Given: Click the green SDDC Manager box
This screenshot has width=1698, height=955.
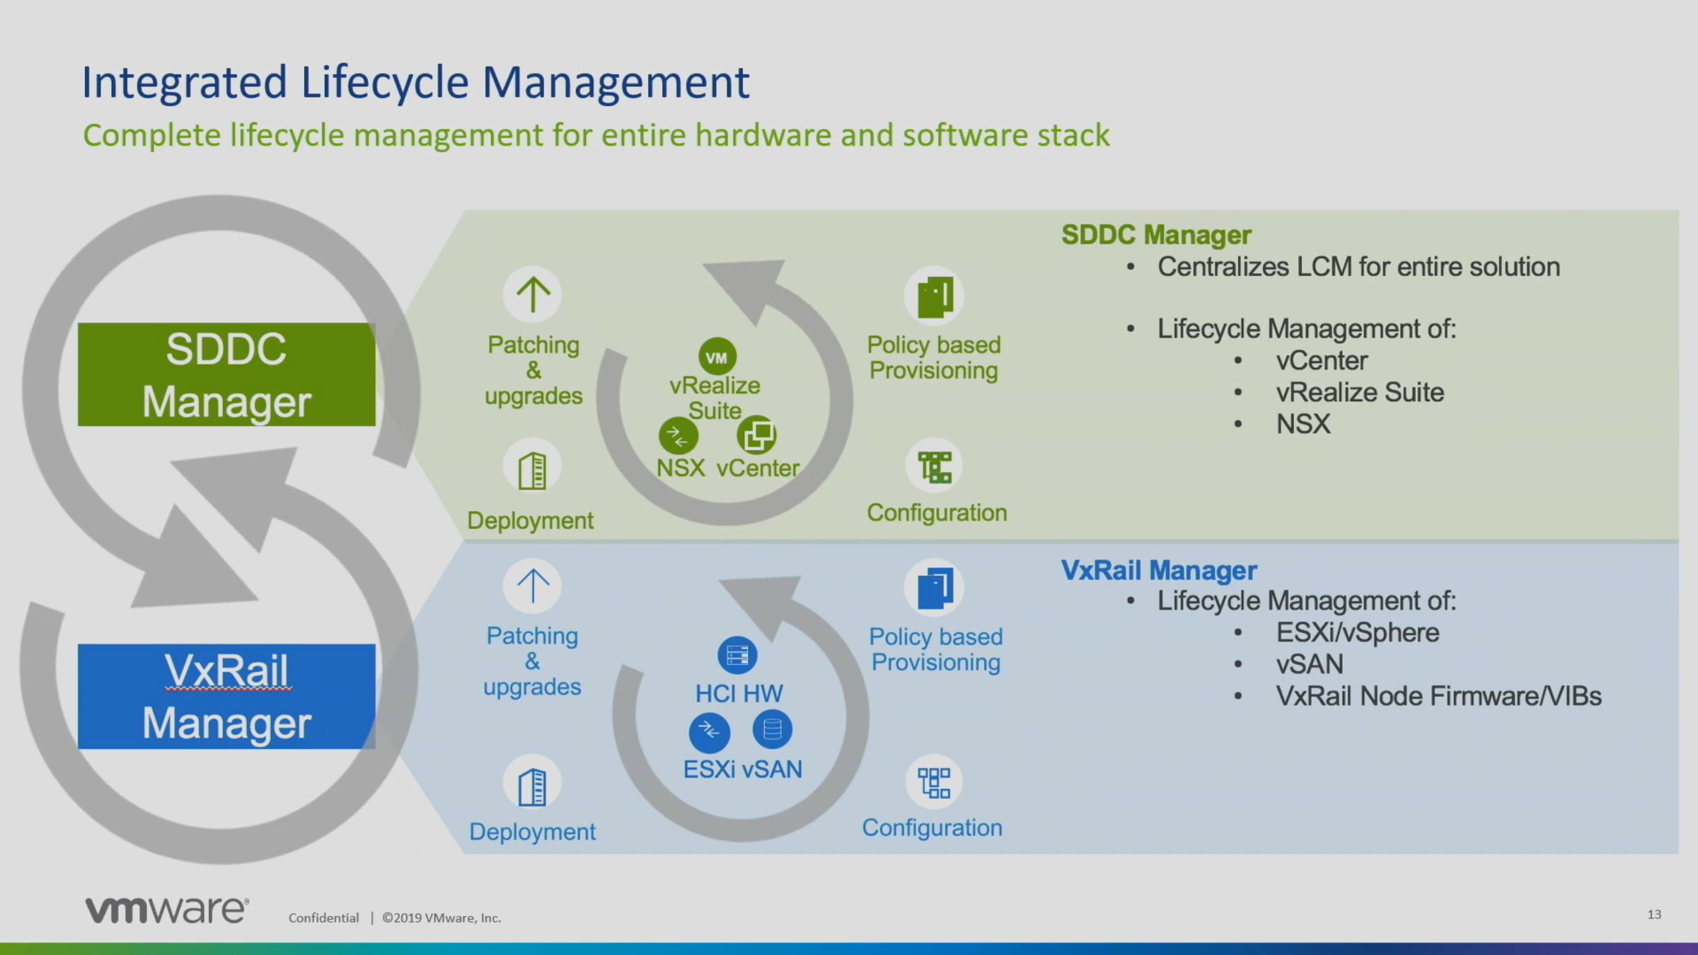Looking at the screenshot, I should pyautogui.click(x=226, y=375).
